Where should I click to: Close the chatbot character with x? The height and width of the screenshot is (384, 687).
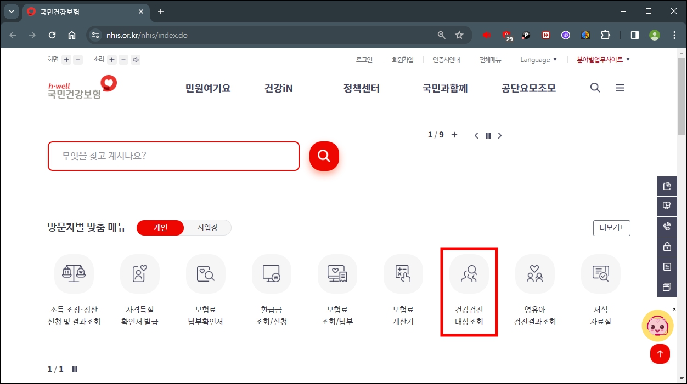(674, 309)
